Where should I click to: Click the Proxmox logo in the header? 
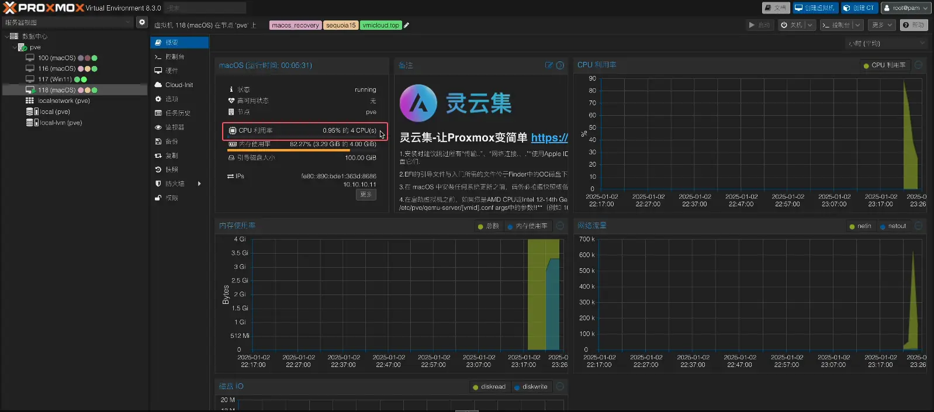[44, 8]
